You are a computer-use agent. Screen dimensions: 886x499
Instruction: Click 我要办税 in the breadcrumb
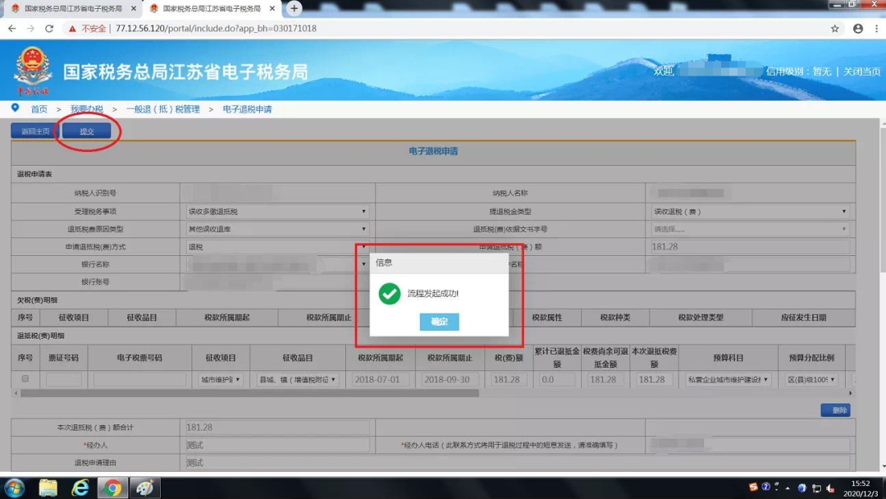point(86,109)
